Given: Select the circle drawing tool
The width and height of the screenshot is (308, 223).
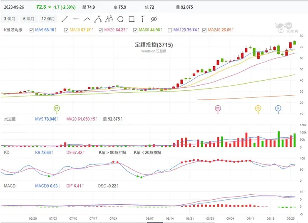Looking at the screenshot, I should coord(121,19).
